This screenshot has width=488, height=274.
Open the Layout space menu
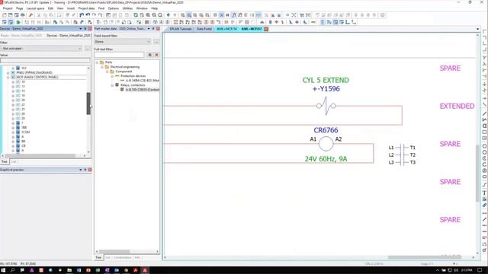[35, 8]
